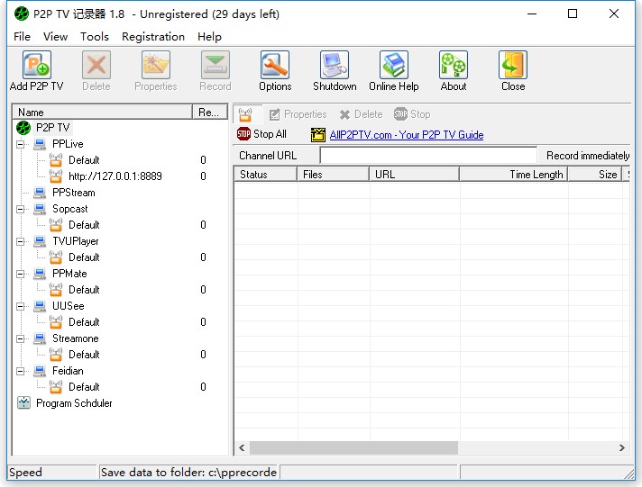Click the About toolbar icon

(x=454, y=66)
